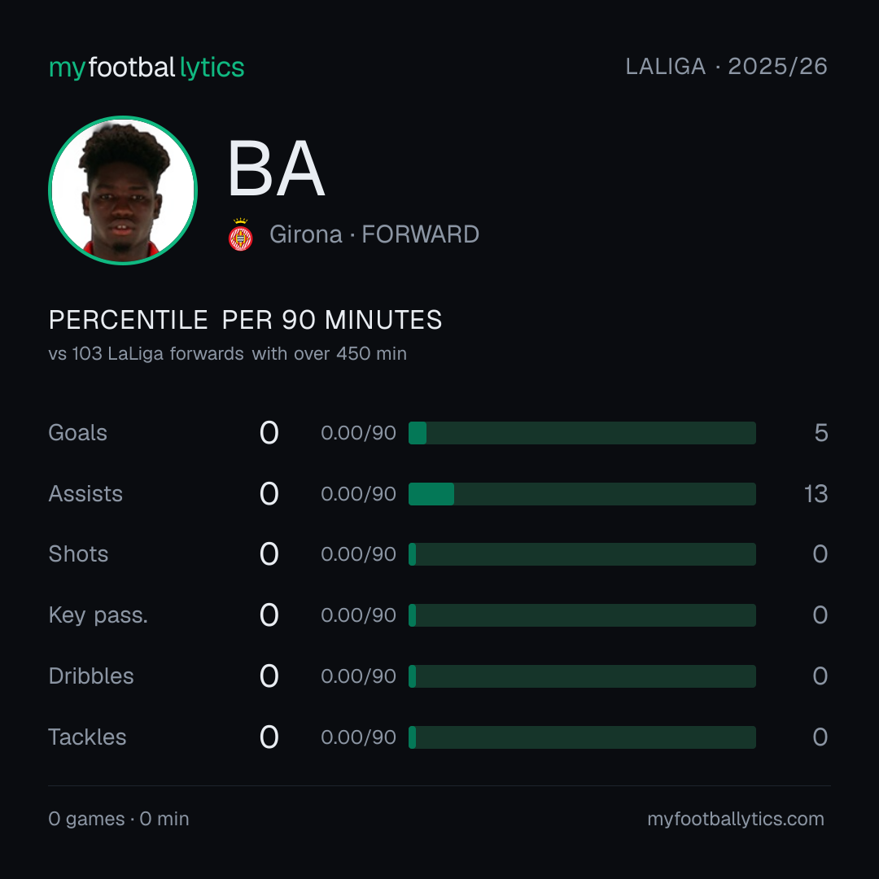The height and width of the screenshot is (879, 879).
Task: Click the Goals percentile value 5
Action: pyautogui.click(x=821, y=433)
